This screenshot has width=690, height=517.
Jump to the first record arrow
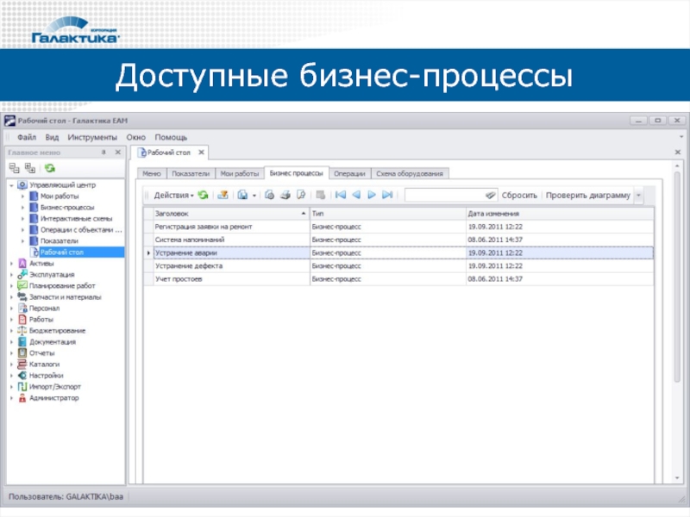[340, 195]
